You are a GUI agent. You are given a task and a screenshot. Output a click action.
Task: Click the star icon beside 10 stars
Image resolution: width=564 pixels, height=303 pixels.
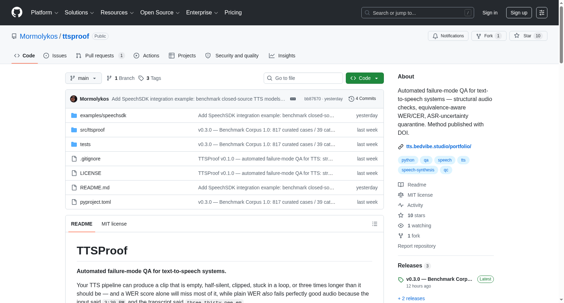[401, 215]
